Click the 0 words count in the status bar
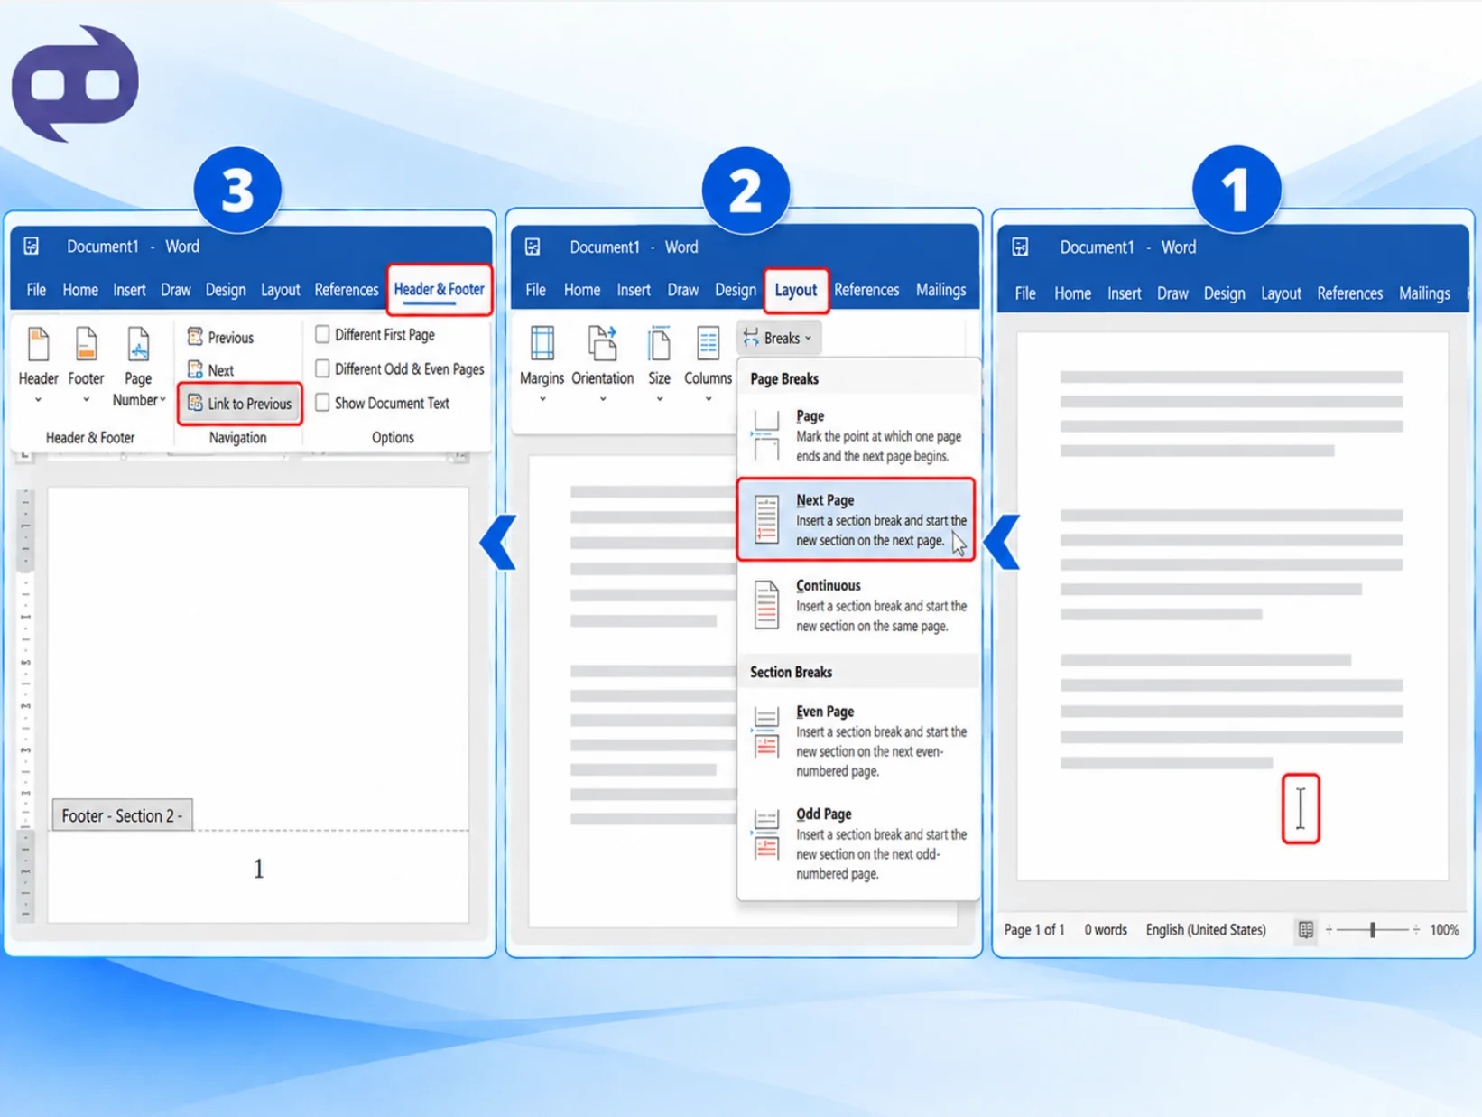 [1106, 930]
